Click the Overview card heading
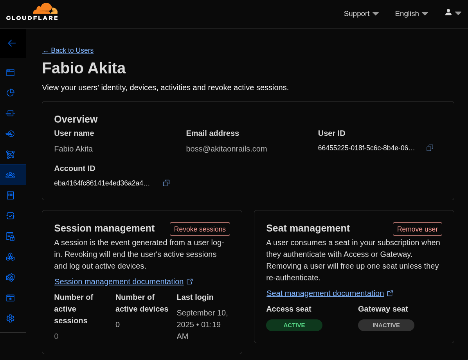 [x=76, y=119]
